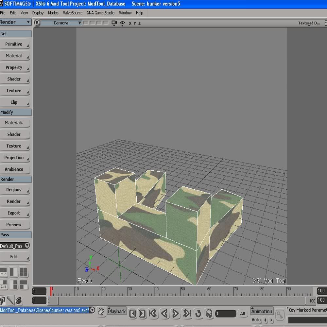The width and height of the screenshot is (327, 327).
Task: Open the XNA Game Studio menu
Action: tap(101, 13)
